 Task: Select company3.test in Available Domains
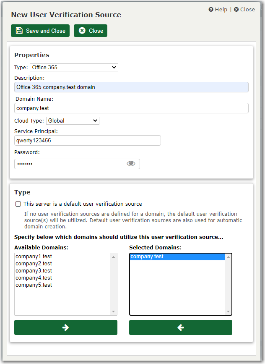(x=62, y=271)
